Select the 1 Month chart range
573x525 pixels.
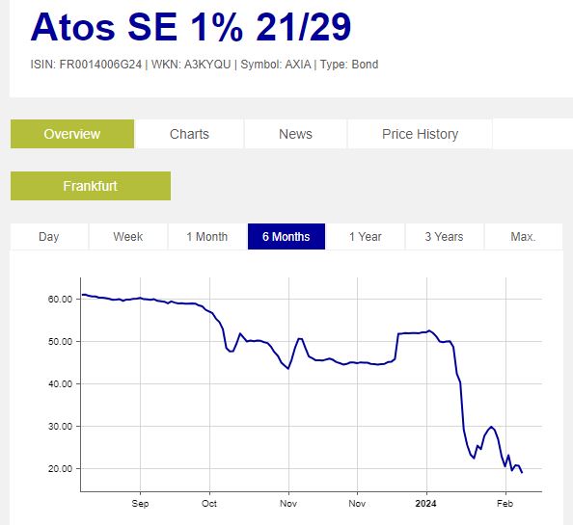coord(207,236)
